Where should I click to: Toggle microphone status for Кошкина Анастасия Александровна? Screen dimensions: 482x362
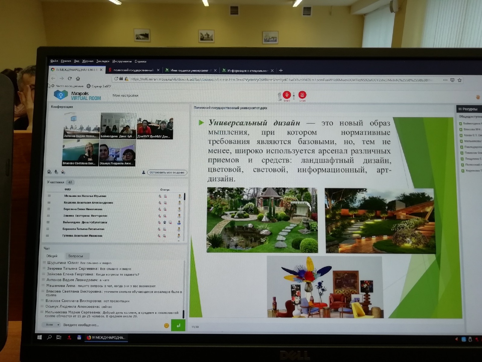160,202
